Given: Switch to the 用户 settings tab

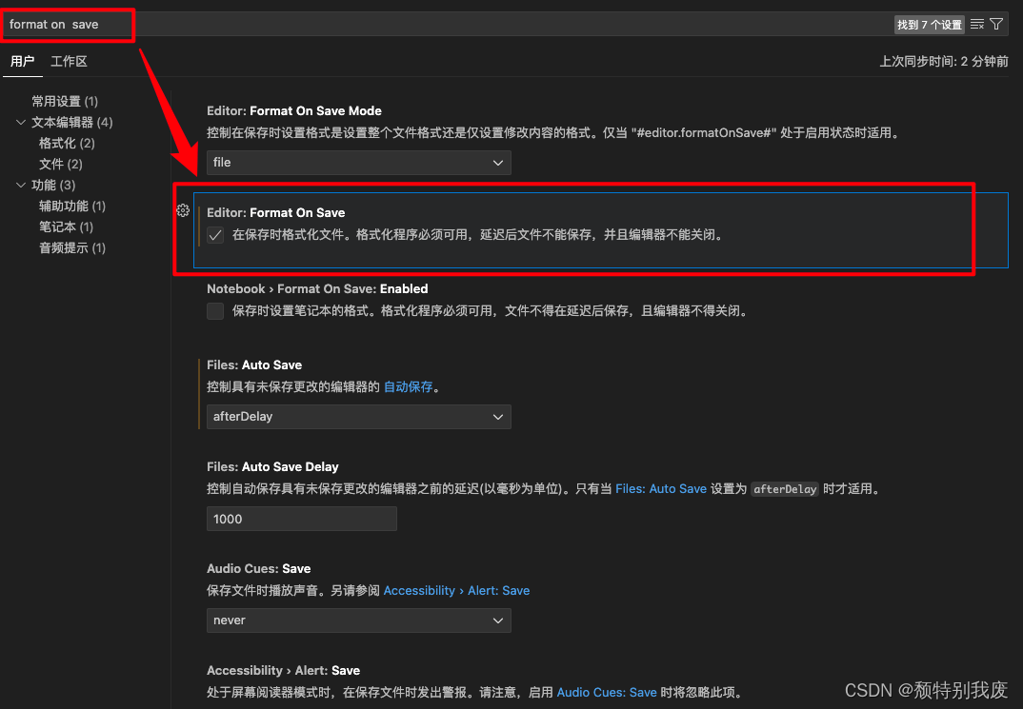Looking at the screenshot, I should click(x=22, y=61).
